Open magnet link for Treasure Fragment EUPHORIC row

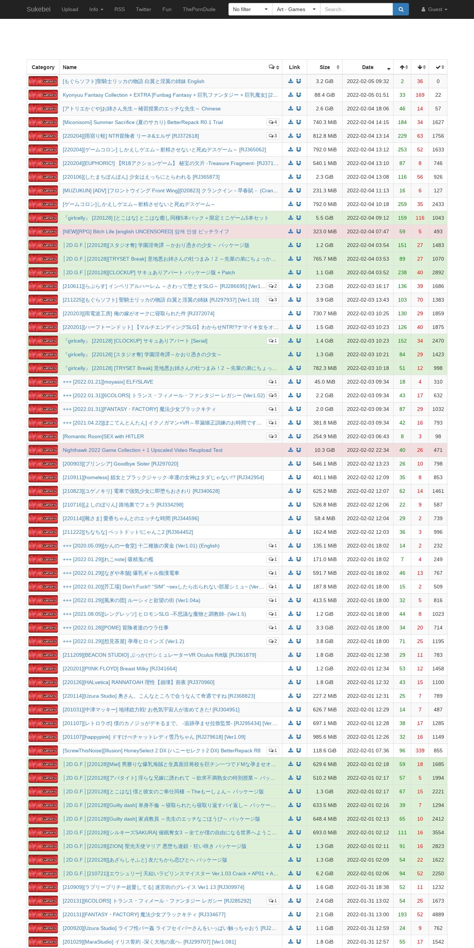299,163
